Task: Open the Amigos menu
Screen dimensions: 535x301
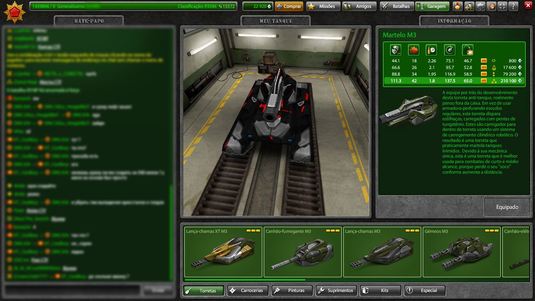Action: tap(359, 6)
